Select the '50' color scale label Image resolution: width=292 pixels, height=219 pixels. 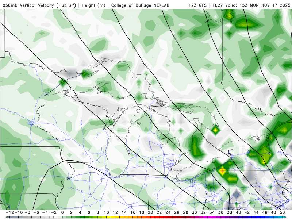pos(282,212)
